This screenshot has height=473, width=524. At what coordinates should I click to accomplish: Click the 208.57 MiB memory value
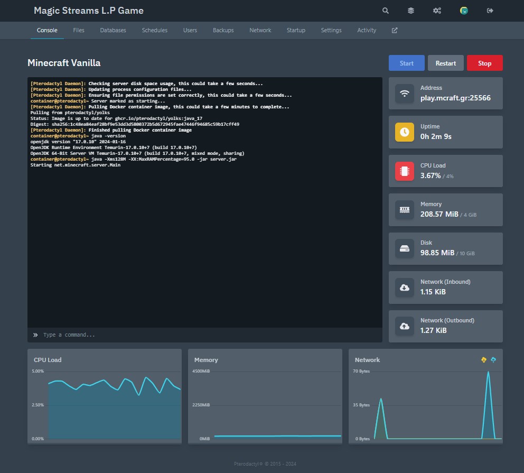439,214
